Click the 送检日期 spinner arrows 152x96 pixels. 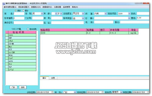52,92
